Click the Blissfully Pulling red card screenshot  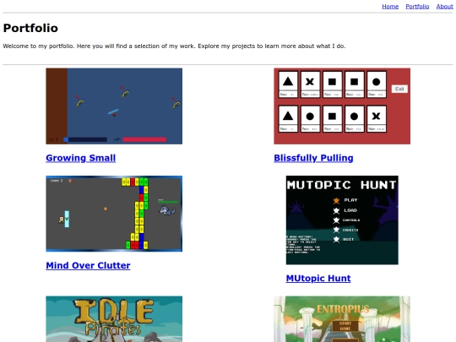(x=342, y=106)
